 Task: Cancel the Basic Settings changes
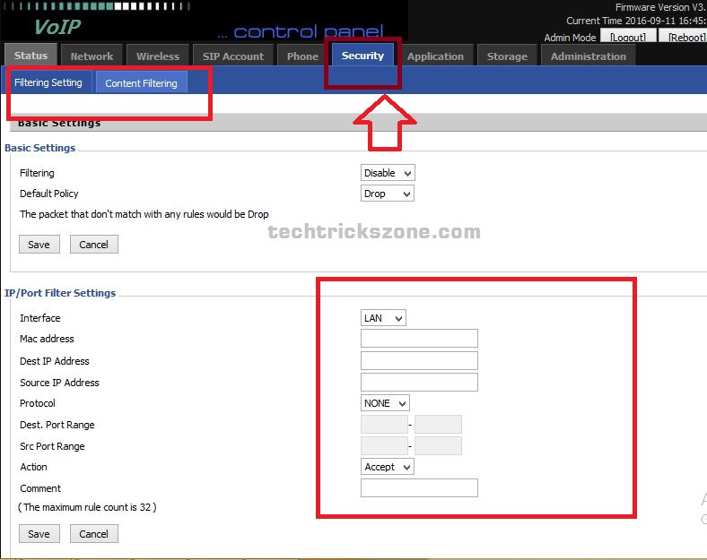[x=93, y=245]
